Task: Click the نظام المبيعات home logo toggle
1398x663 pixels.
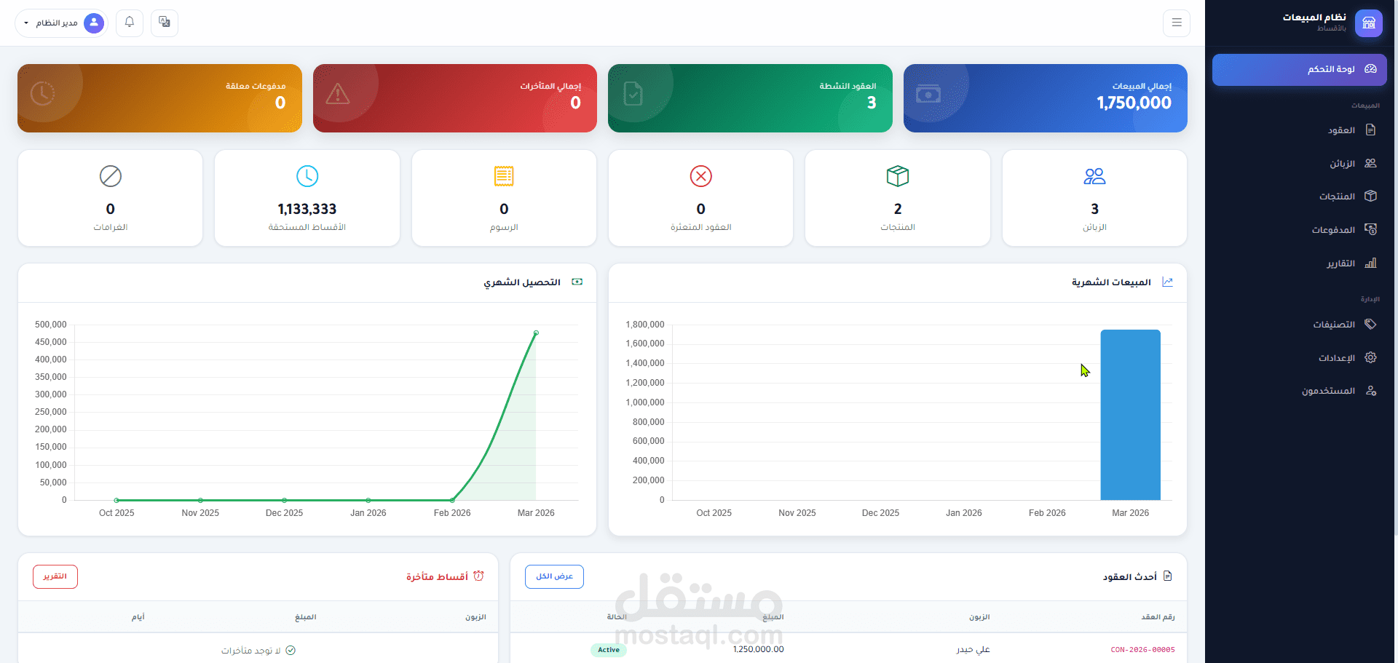Action: (x=1369, y=23)
